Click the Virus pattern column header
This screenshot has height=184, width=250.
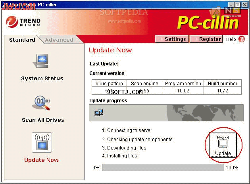109,84
